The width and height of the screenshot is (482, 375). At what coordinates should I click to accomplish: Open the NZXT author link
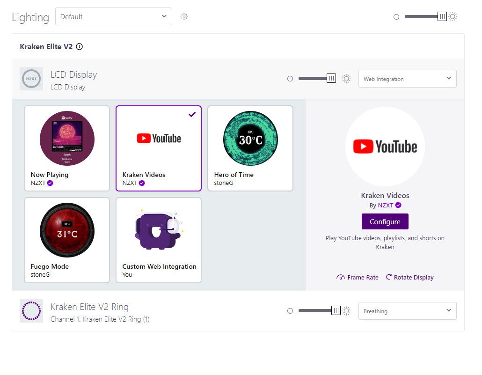click(x=386, y=205)
